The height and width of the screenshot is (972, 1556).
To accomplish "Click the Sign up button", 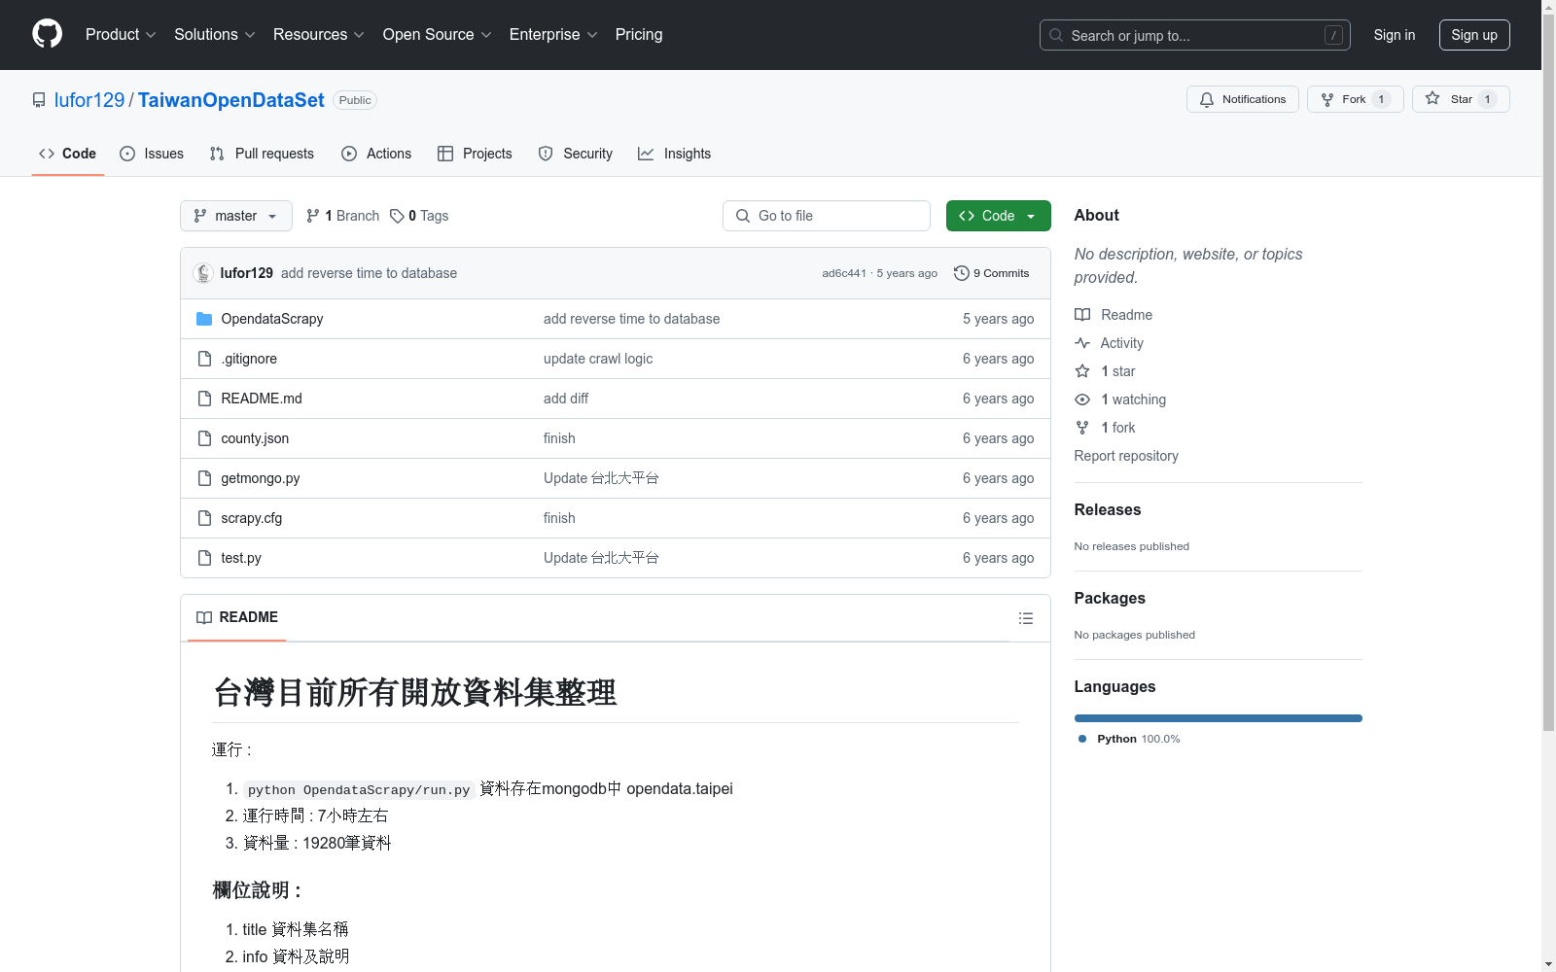I will tap(1474, 35).
